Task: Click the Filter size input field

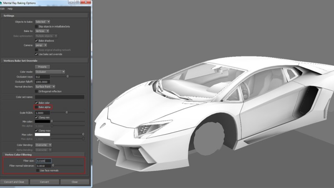Action: pyautogui.click(x=44, y=161)
